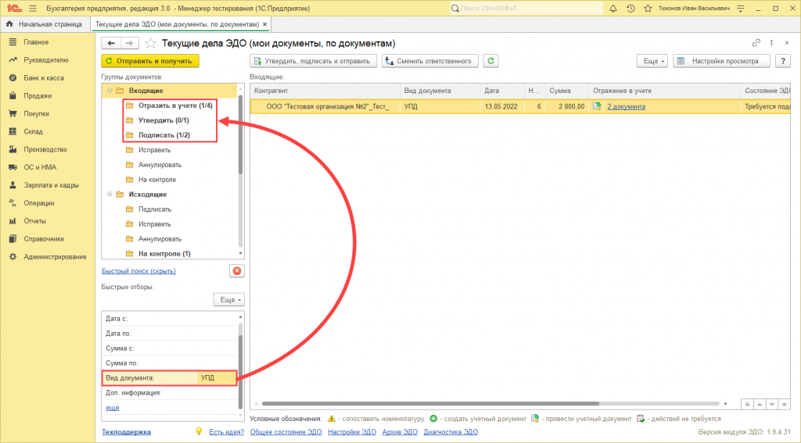801x443 pixels.
Task: Clear quick search with the red X button
Action: (237, 271)
